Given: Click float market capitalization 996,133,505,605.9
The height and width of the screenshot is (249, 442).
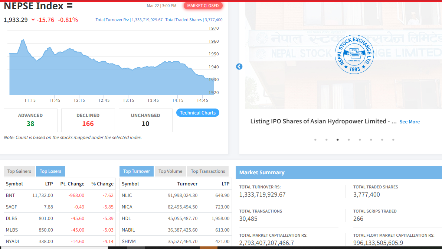Looking at the screenshot, I should click(x=378, y=243).
